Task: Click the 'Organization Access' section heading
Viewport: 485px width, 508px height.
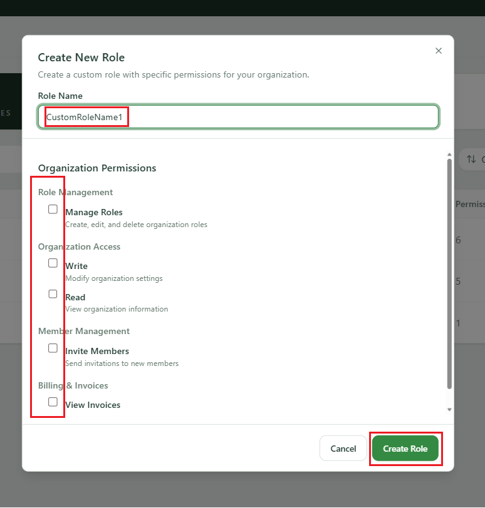Action: 79,247
